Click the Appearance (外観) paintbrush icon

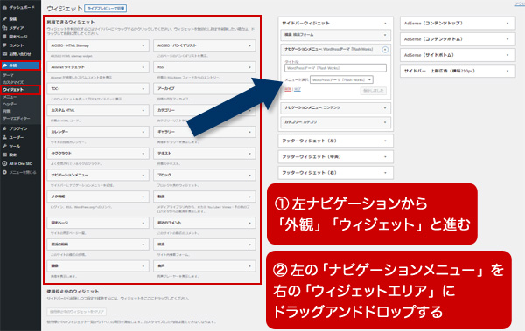tap(4, 66)
